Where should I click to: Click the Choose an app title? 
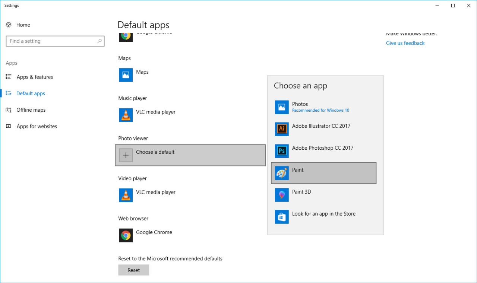pos(300,86)
